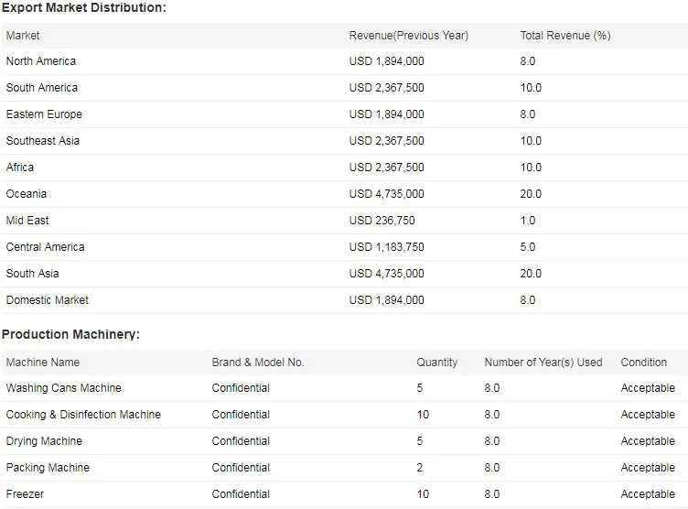Click the Freezer machine name
Image resolution: width=688 pixels, height=509 pixels.
(25, 494)
